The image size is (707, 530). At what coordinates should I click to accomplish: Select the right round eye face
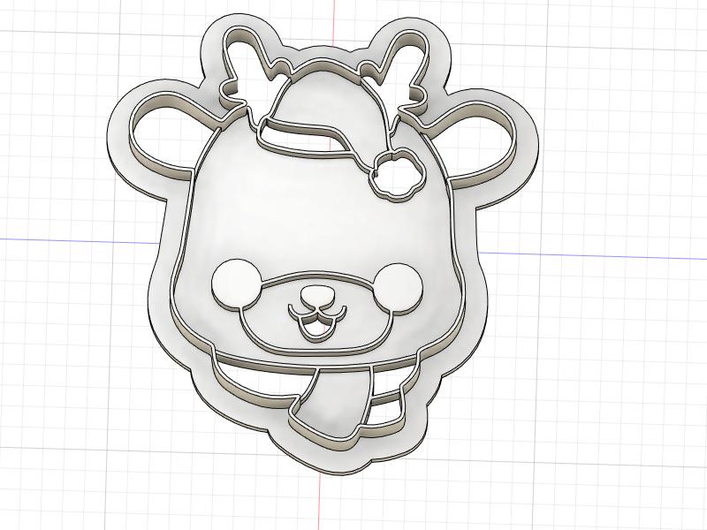(399, 290)
